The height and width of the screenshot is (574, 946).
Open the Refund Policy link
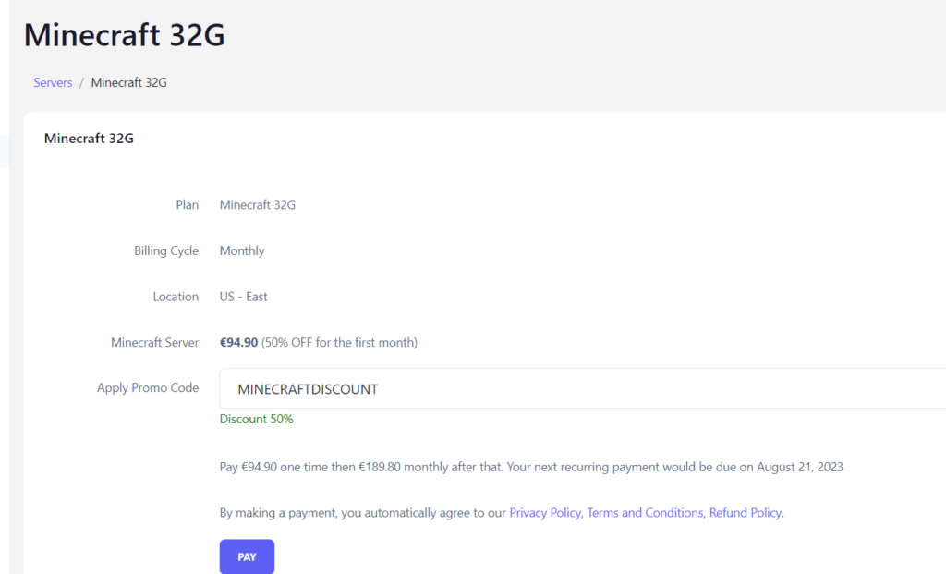[745, 512]
